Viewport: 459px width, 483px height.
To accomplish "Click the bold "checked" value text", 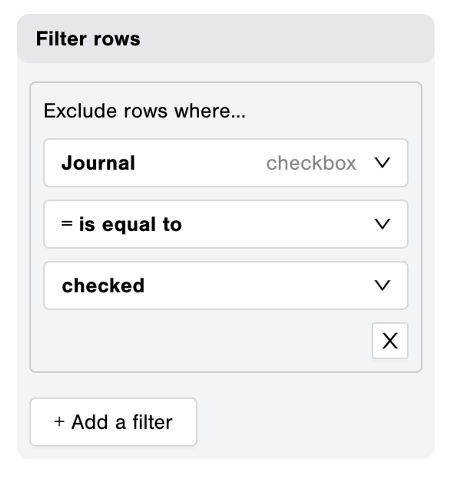I will [x=103, y=286].
